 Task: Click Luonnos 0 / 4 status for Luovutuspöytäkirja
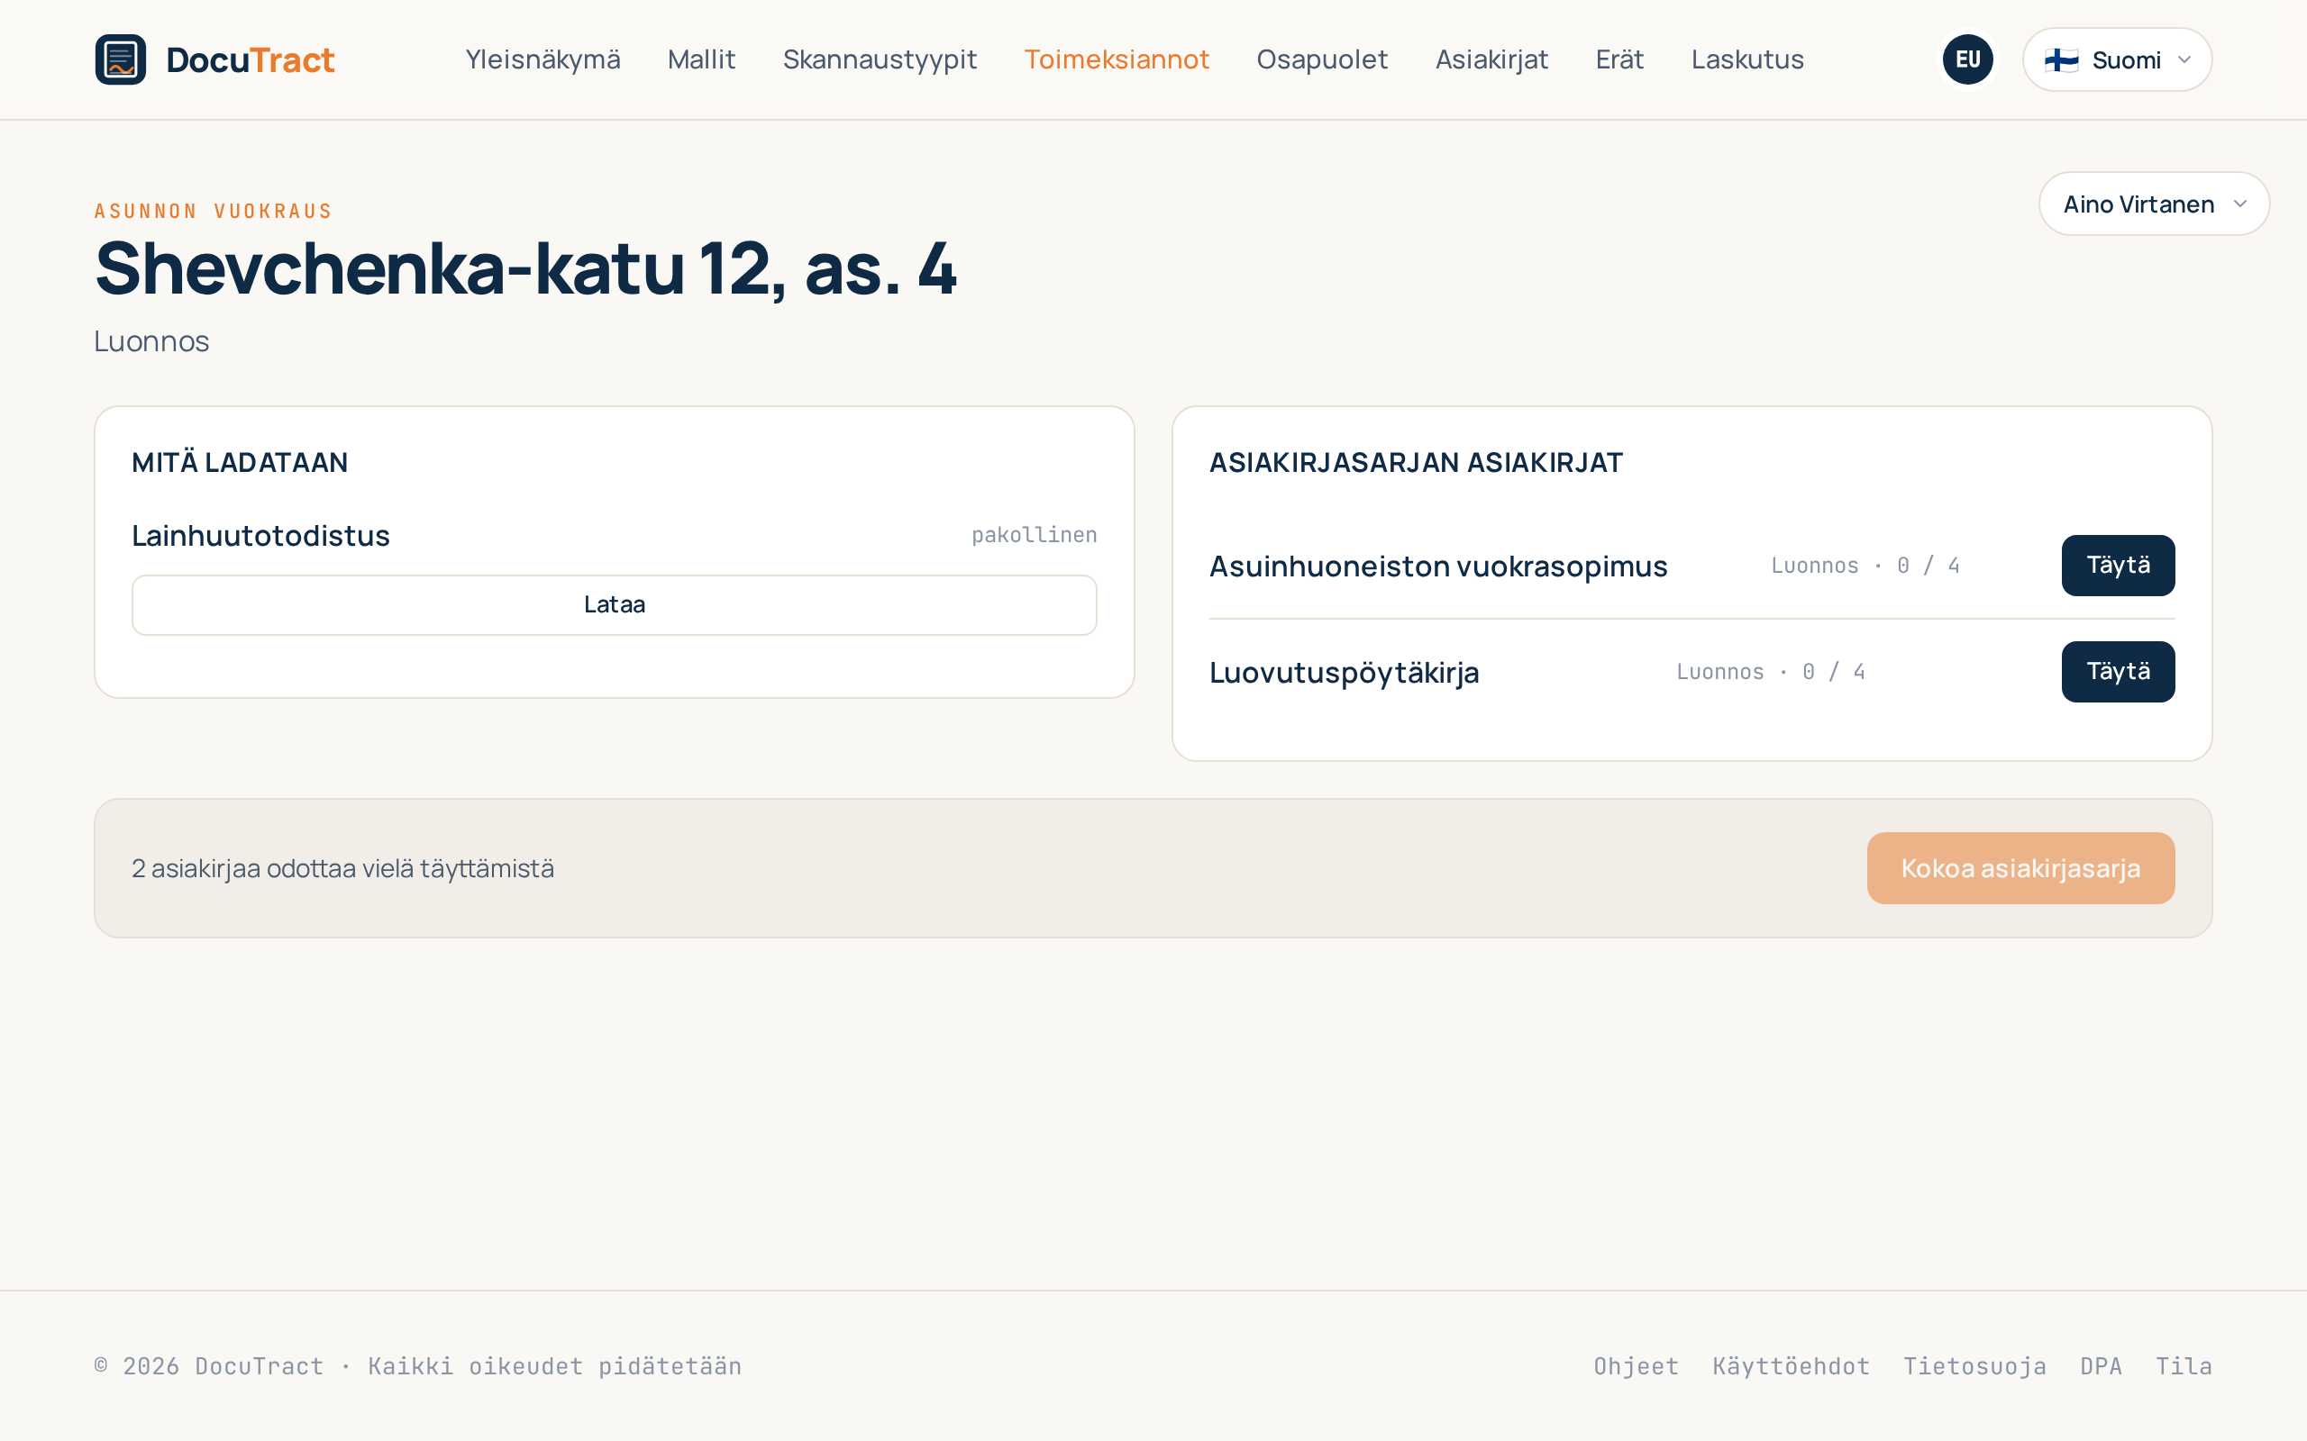tap(1771, 672)
